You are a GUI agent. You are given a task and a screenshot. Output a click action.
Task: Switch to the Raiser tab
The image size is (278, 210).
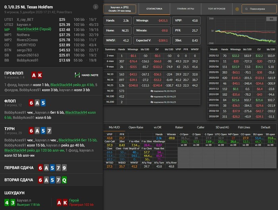(179, 127)
